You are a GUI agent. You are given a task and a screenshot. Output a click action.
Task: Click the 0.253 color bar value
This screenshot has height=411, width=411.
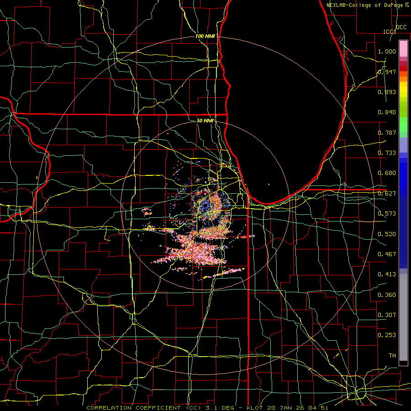387,335
